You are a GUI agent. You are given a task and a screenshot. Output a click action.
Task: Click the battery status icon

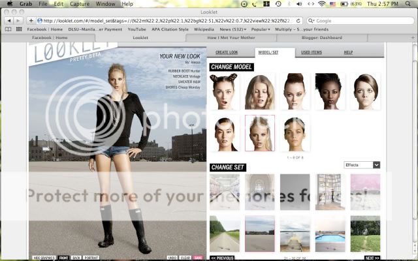[x=344, y=4]
